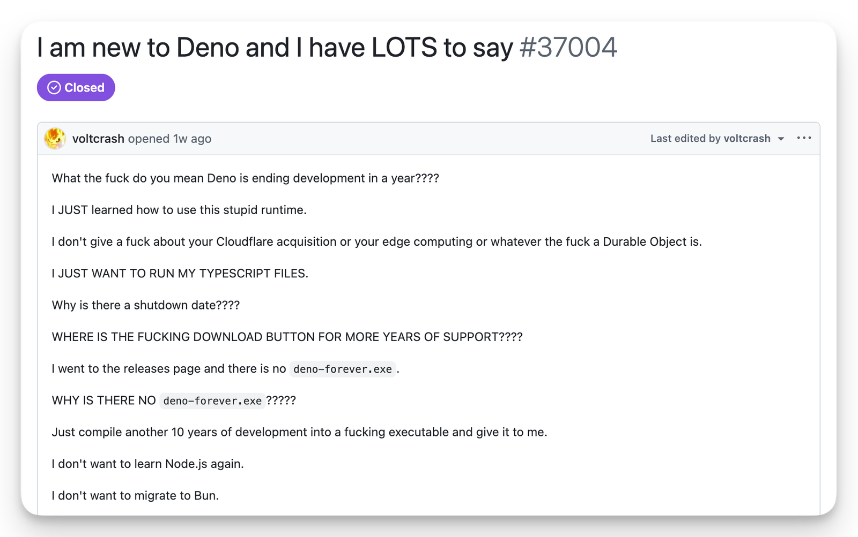The height and width of the screenshot is (537, 858).
Task: Click the '1w ago' timestamp link
Action: [x=192, y=139]
